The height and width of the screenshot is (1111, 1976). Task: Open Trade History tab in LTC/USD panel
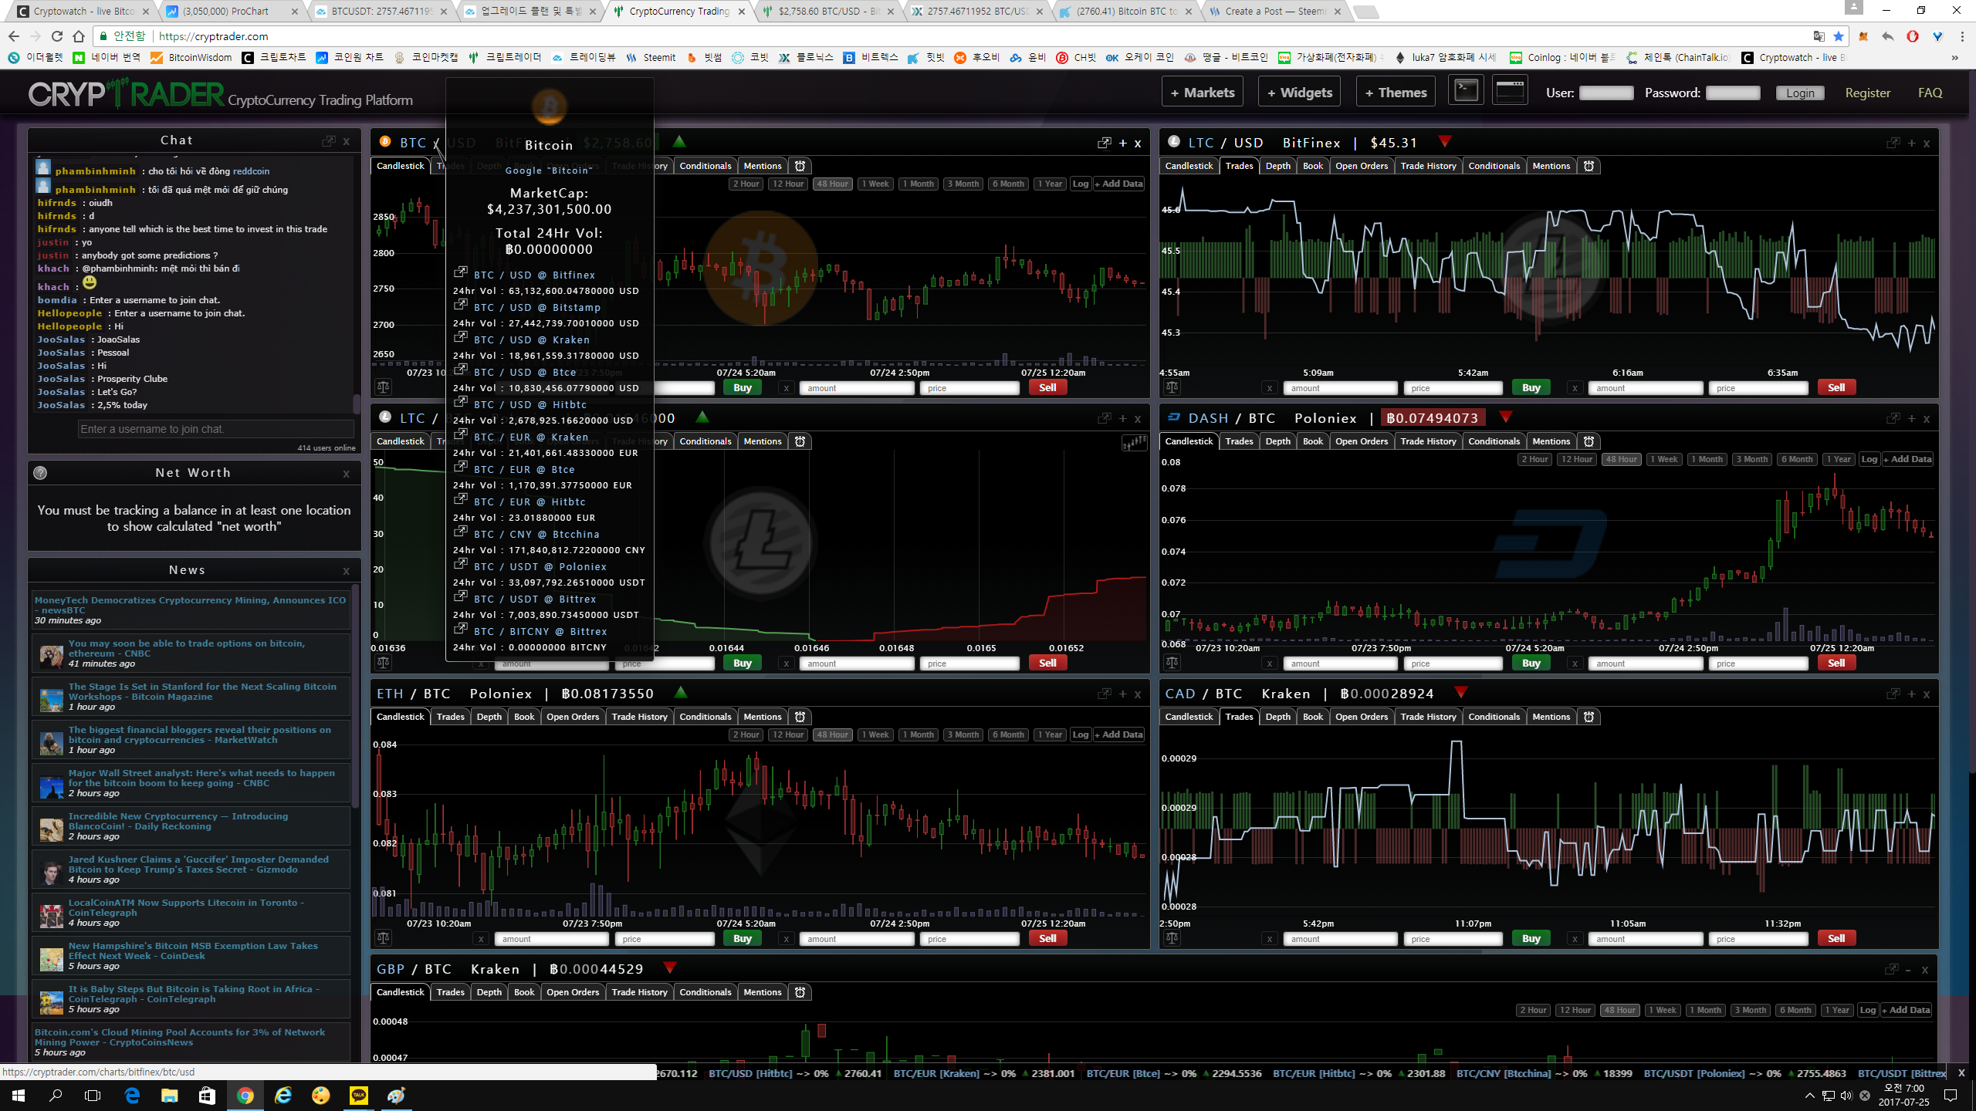pyautogui.click(x=1429, y=166)
